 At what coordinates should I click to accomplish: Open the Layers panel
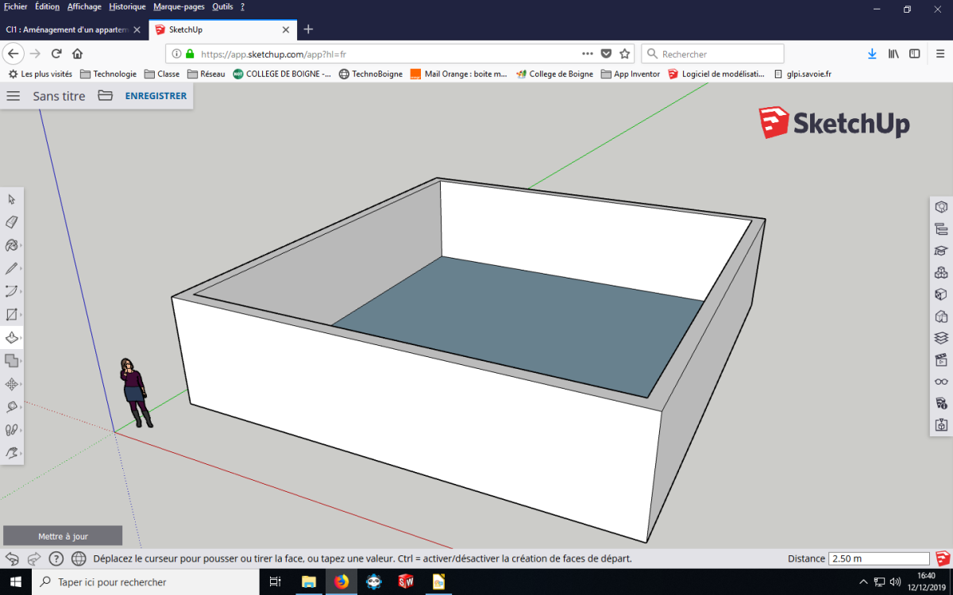941,337
